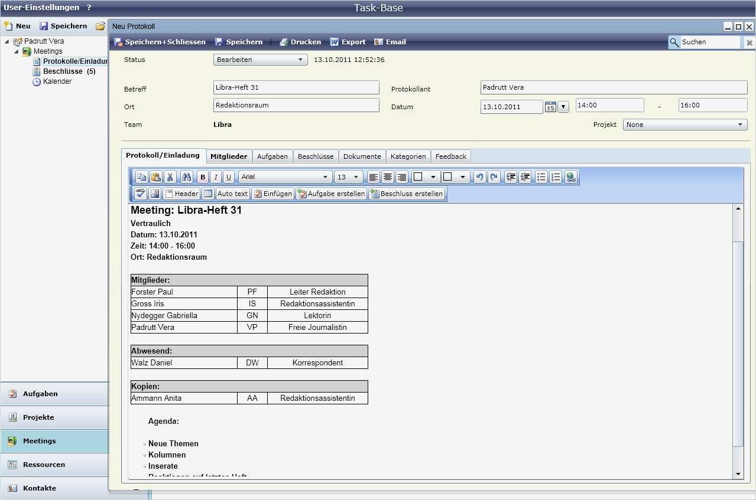
Task: Click Aufgabe erstellen button
Action: pos(331,194)
